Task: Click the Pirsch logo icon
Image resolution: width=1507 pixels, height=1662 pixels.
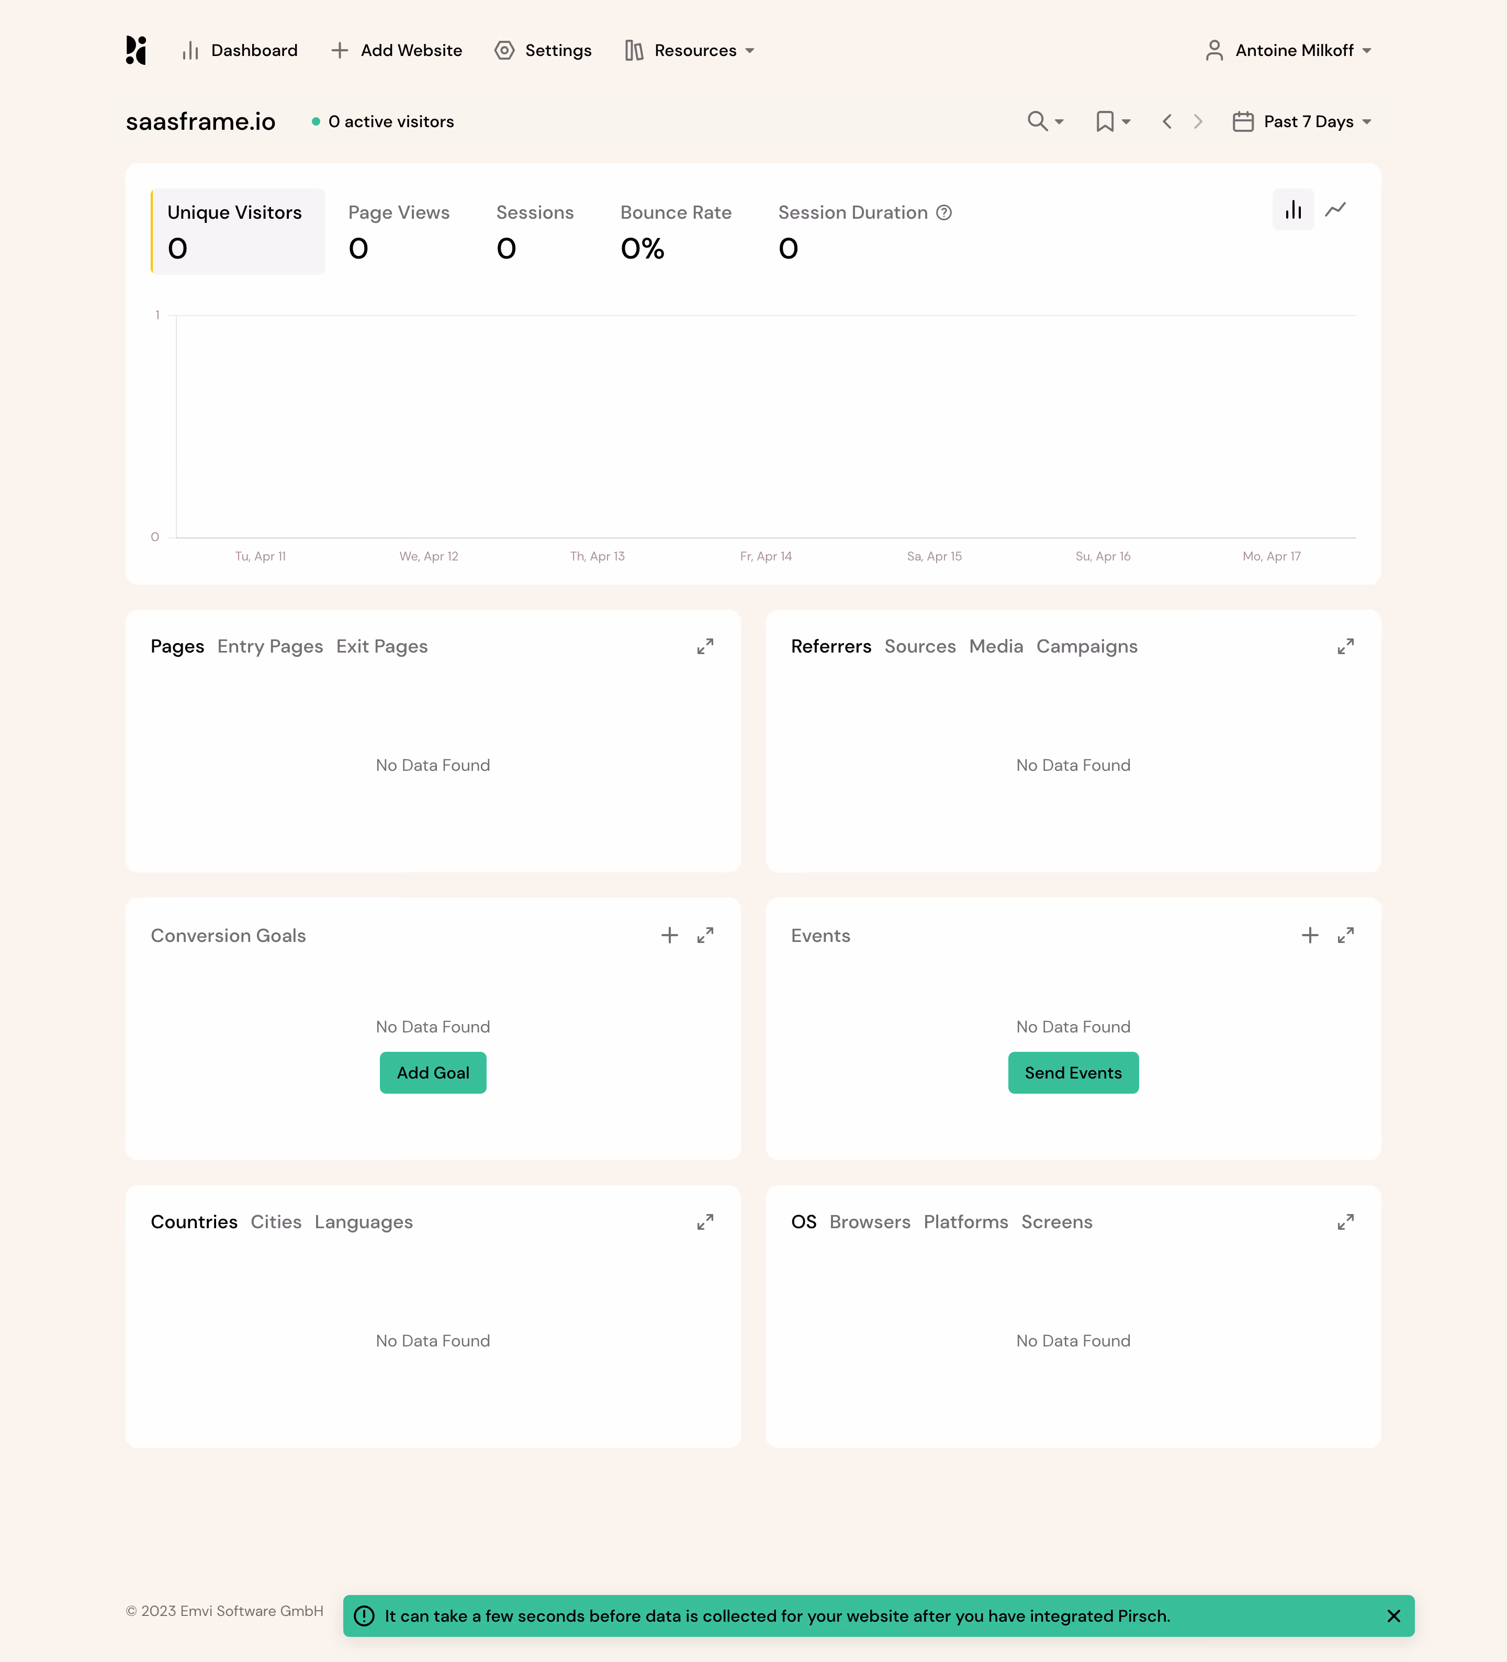Action: (136, 50)
